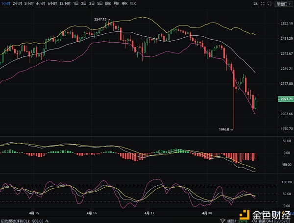This screenshot has height=223, width=294.
Task: Switch to the 月K monthly candles
Action: [116, 3]
